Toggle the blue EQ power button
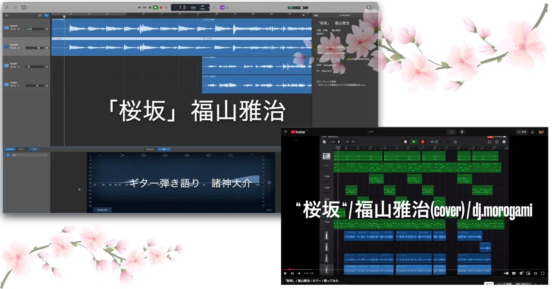The image size is (552, 289). click(8, 155)
